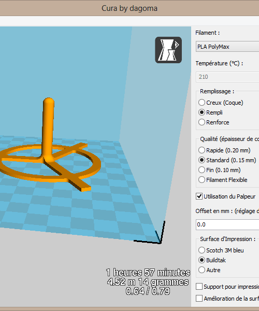The width and height of the screenshot is (259, 311).
Task: Click the Cura by dagoma title bar
Action: (129, 8)
